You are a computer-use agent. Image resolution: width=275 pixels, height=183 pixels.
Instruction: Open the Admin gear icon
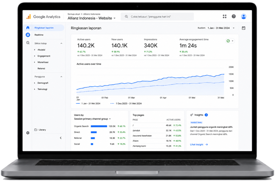[28, 133]
